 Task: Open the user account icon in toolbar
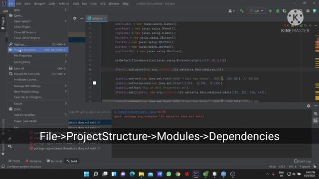231,11
